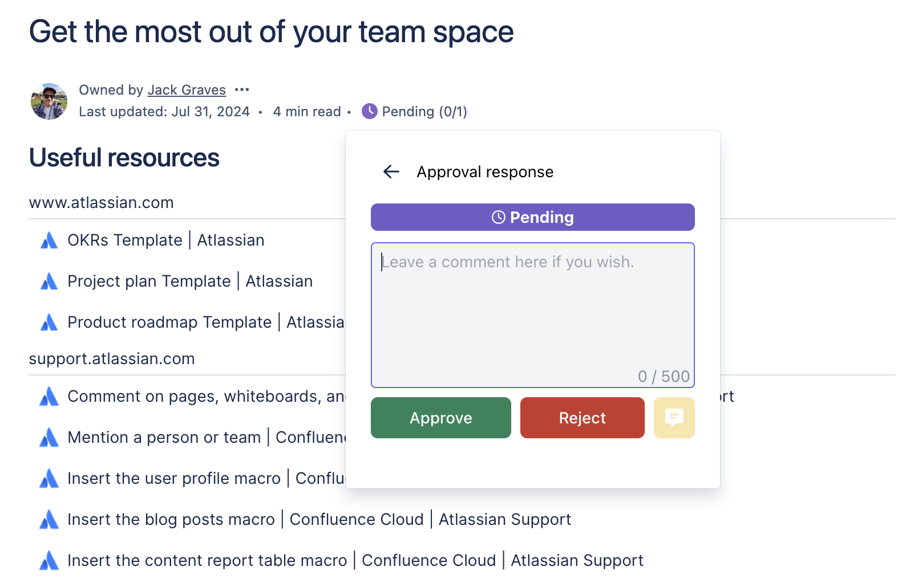Click the Approve button
Viewport: 914px width, 579px height.
(440, 418)
